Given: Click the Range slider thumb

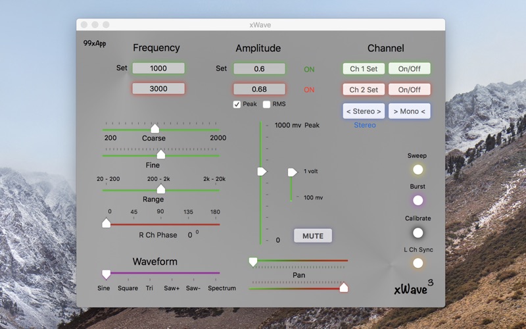Looking at the screenshot, I should click(x=161, y=189).
